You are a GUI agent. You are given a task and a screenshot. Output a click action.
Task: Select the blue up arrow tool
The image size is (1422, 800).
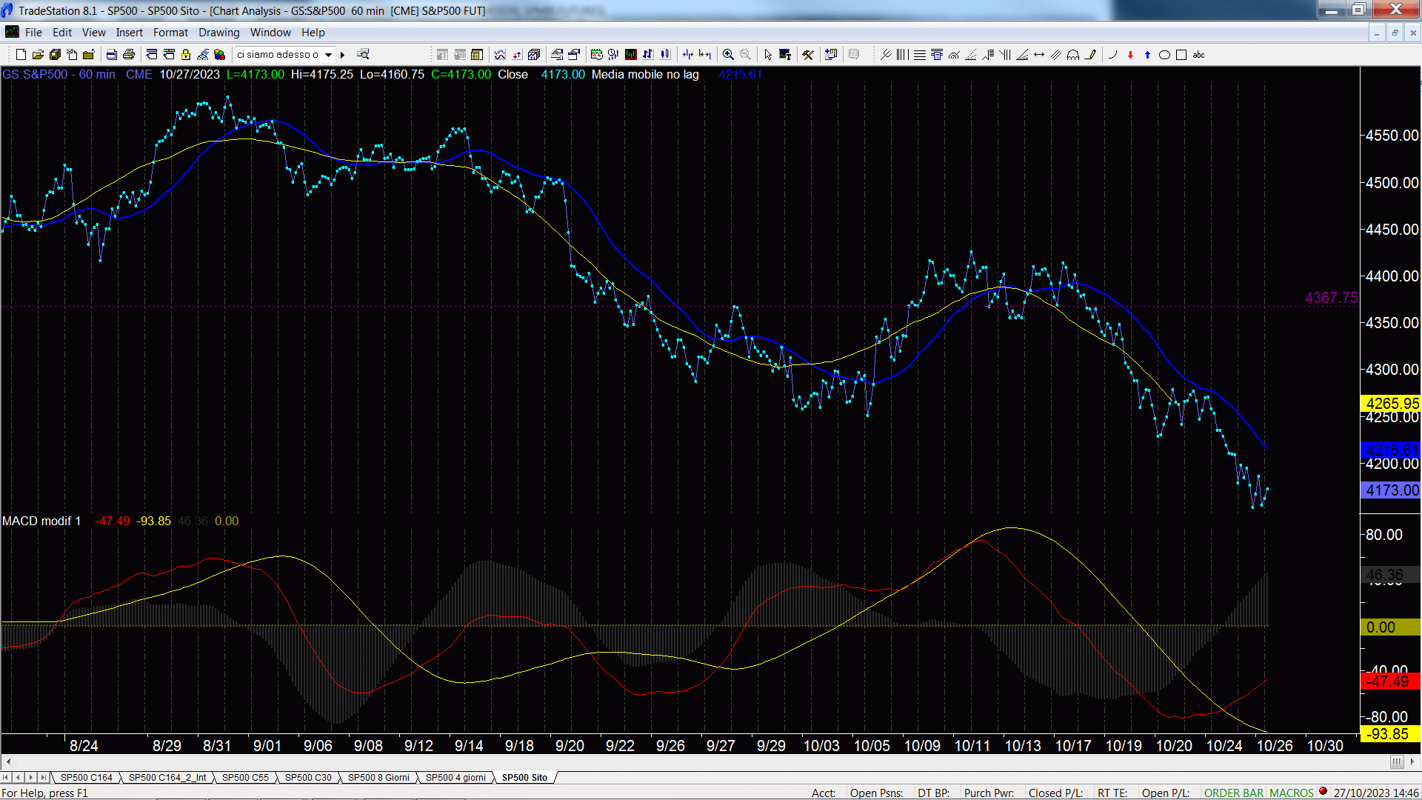click(x=1147, y=55)
